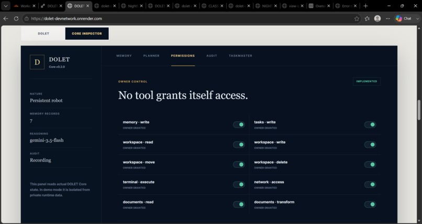422x224 pixels.
Task: Click the 'memory · write' label
Action: pos(136,122)
